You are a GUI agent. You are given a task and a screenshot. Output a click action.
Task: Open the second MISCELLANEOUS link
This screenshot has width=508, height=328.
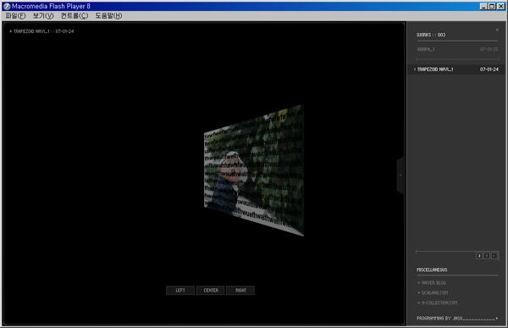[433, 292]
